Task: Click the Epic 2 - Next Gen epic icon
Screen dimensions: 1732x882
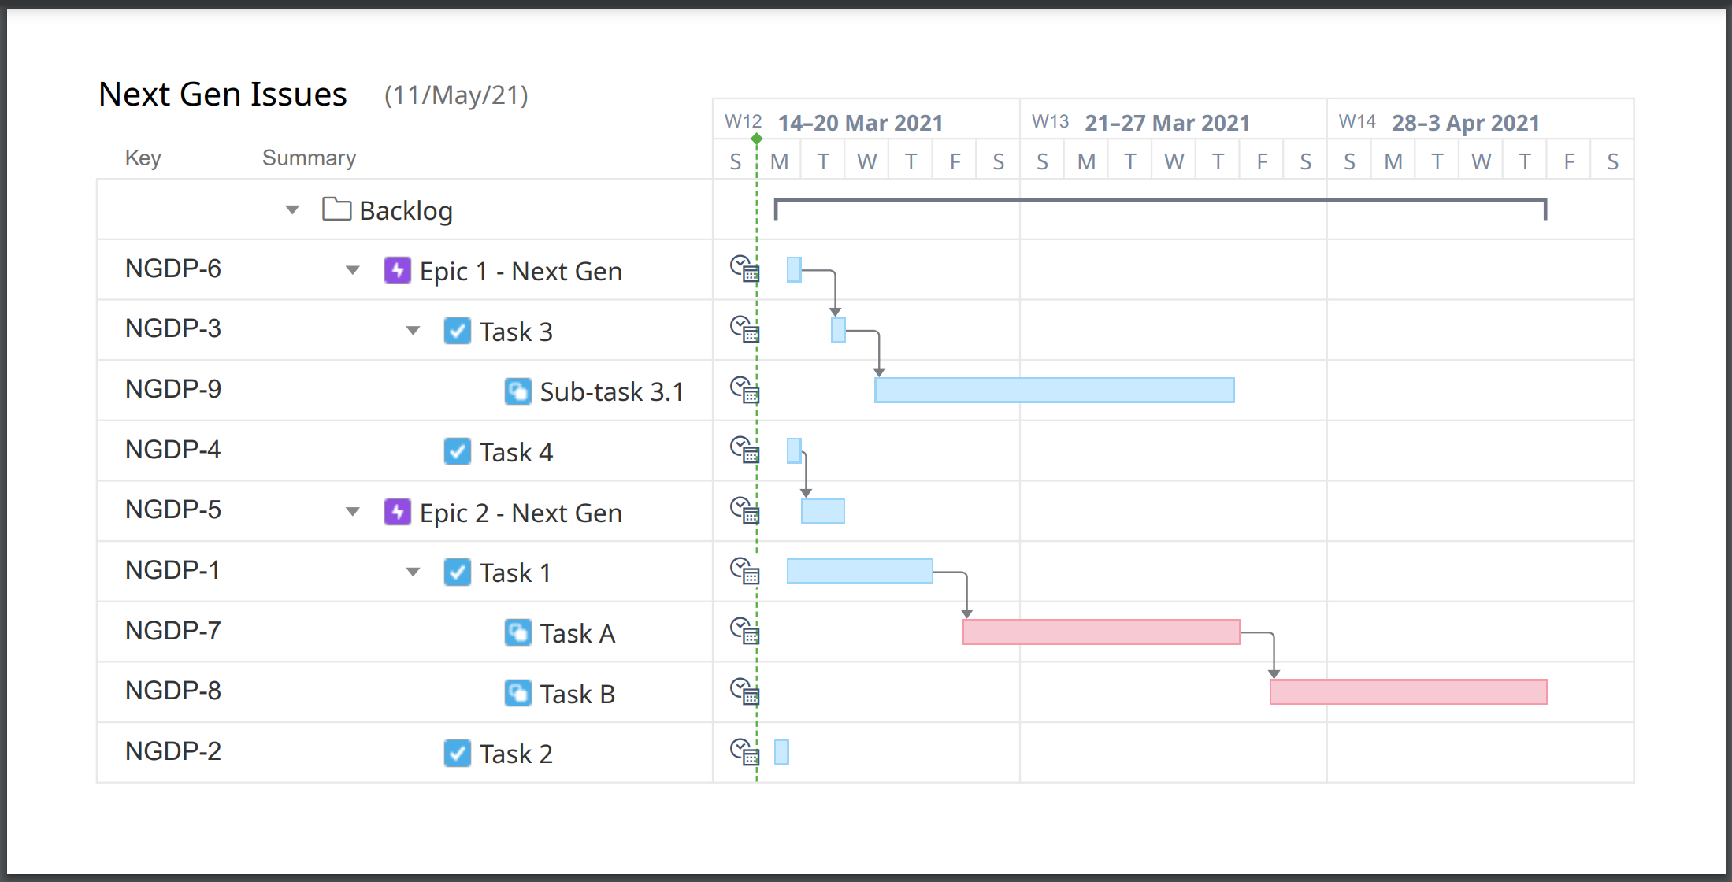Action: pos(398,512)
